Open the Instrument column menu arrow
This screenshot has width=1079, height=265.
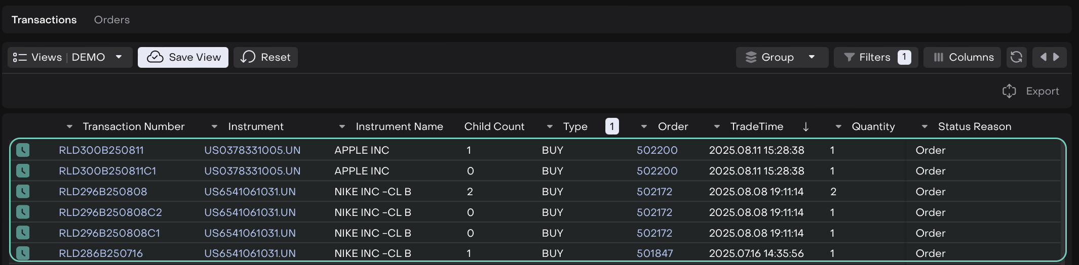tap(214, 126)
